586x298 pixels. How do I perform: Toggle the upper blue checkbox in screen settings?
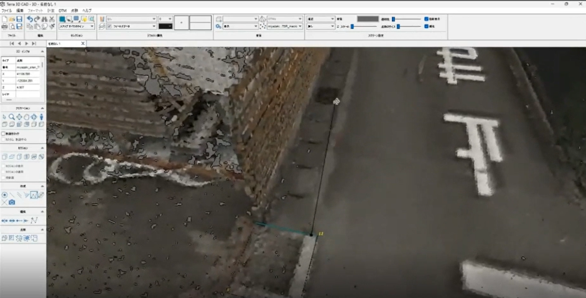[x=426, y=19]
